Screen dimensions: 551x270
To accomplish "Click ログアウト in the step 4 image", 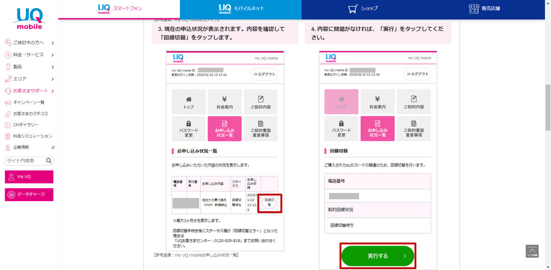I will pyautogui.click(x=417, y=74).
